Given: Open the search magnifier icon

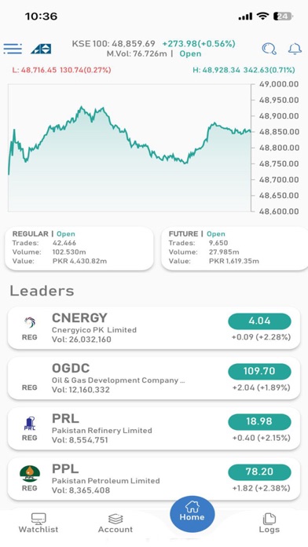Looking at the screenshot, I should click(269, 49).
